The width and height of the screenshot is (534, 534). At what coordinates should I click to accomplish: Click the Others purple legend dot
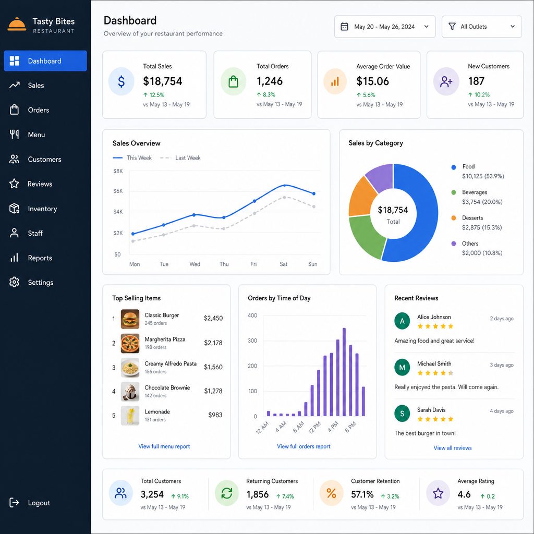pyautogui.click(x=454, y=244)
